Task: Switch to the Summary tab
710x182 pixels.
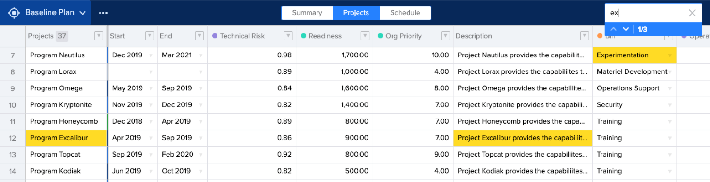Action: pos(307,13)
